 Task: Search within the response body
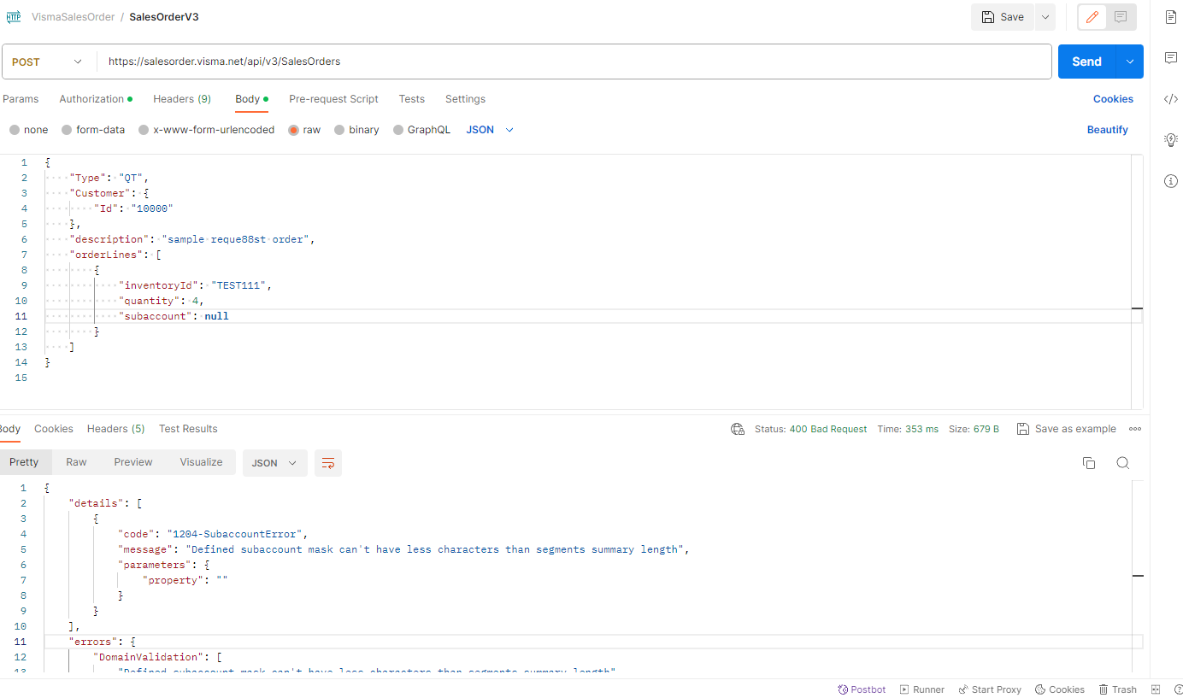[x=1122, y=462]
